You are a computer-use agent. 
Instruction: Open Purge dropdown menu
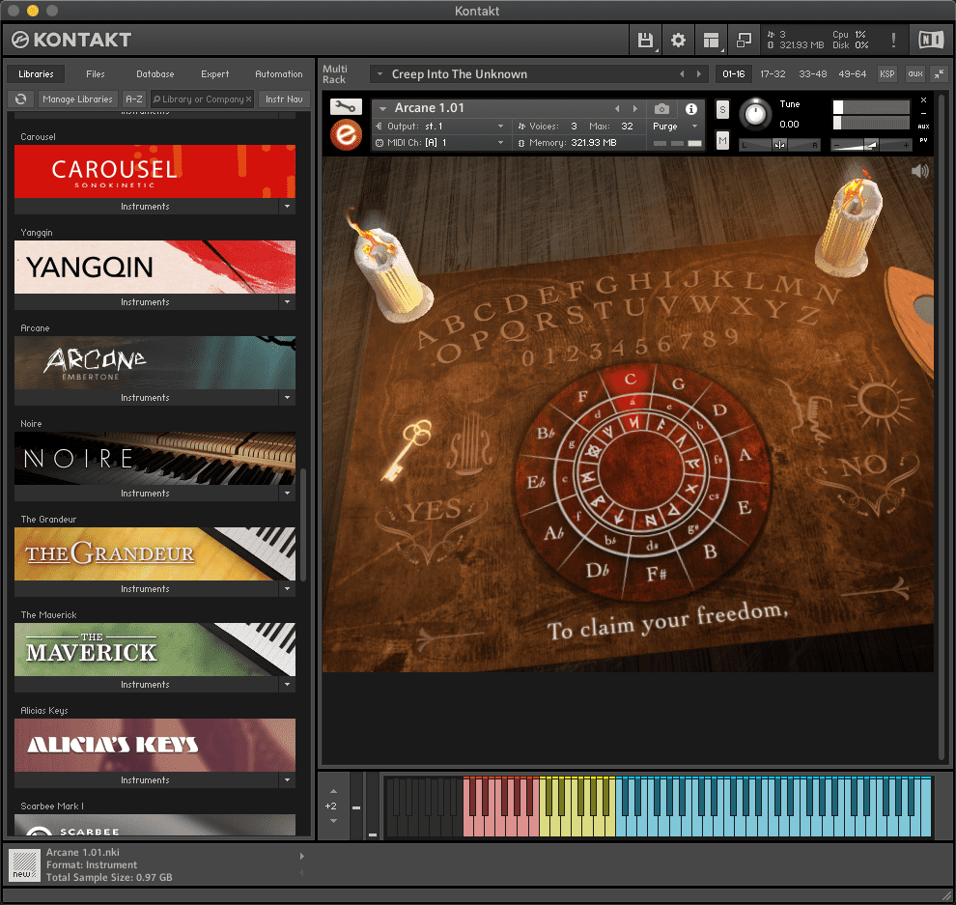[x=675, y=127]
